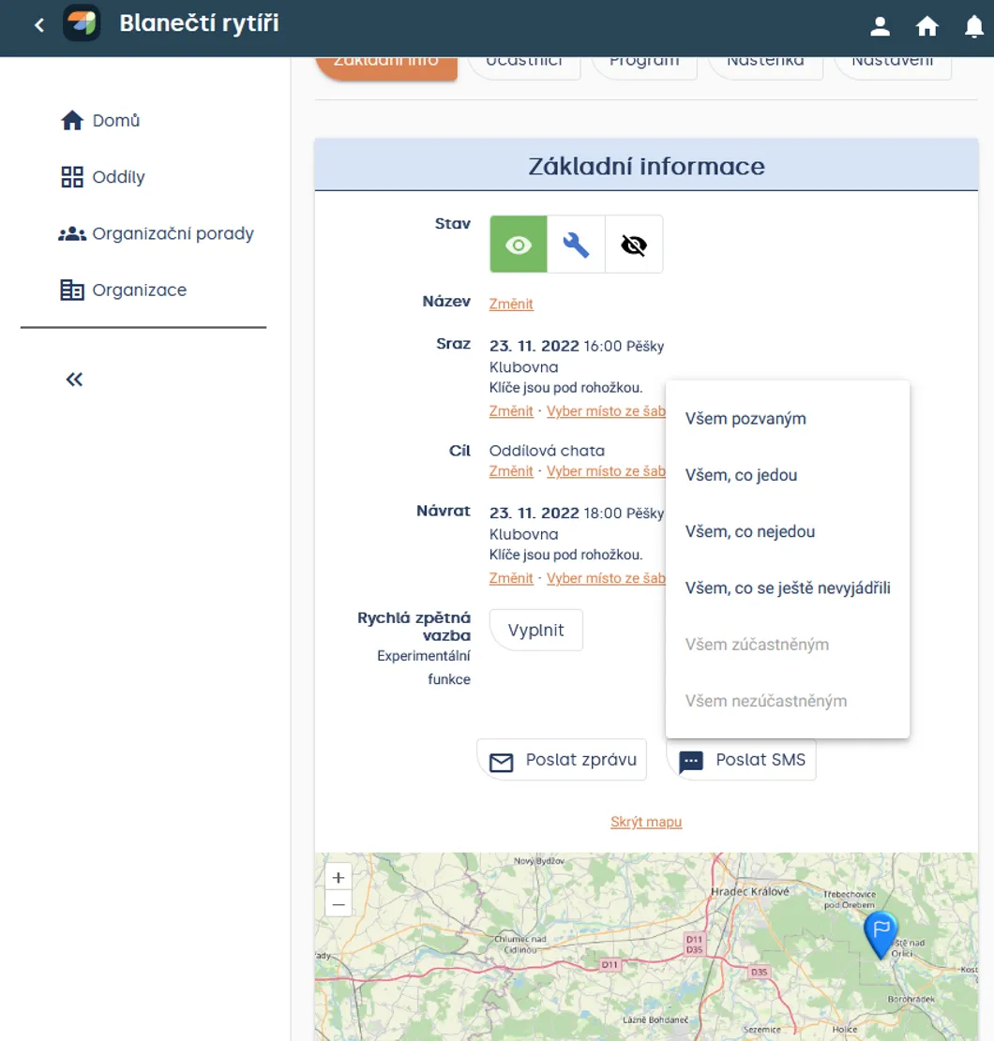Zoom in on the map with plus

[x=339, y=878]
